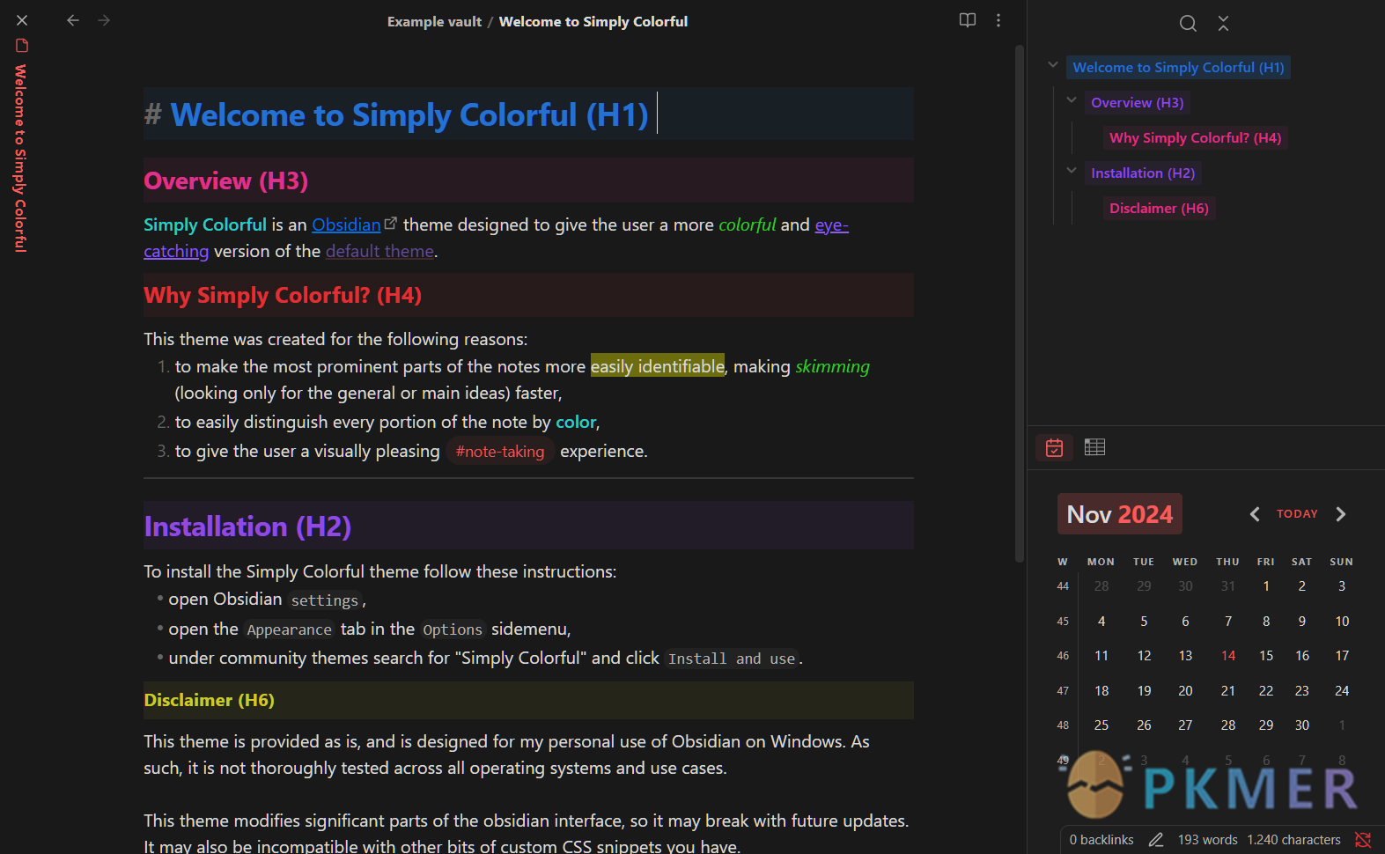
Task: Select November 30 in calendar
Action: tap(1302, 725)
